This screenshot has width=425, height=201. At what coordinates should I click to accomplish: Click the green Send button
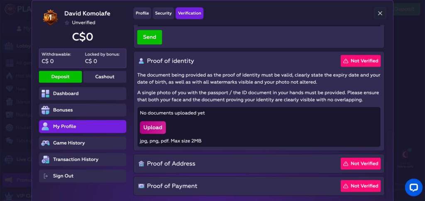point(149,37)
